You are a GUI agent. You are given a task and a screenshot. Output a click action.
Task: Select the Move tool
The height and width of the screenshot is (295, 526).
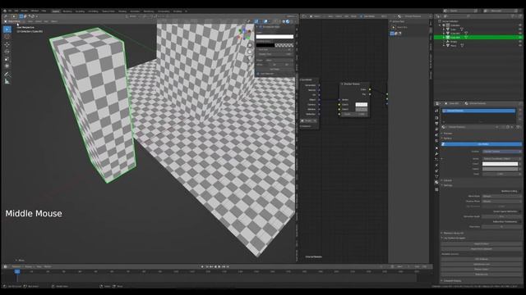click(x=7, y=44)
